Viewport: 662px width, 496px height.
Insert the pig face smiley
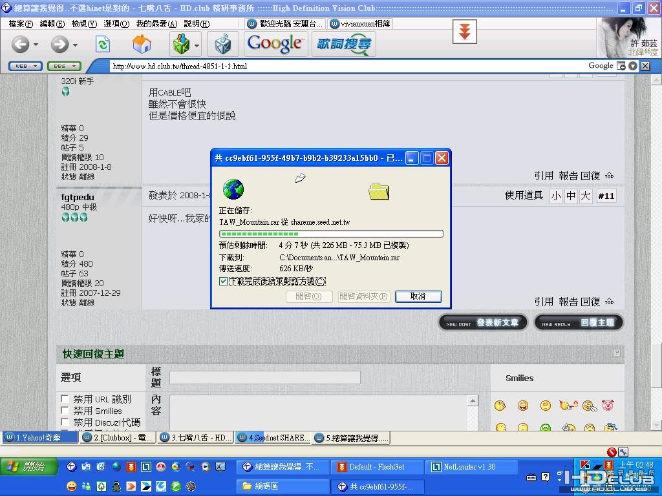[x=608, y=406]
